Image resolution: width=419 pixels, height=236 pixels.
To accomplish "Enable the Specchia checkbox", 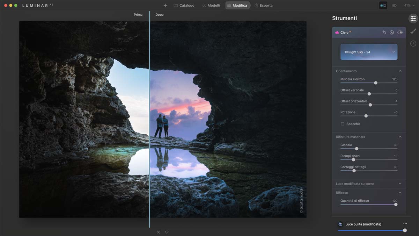I will (343, 124).
